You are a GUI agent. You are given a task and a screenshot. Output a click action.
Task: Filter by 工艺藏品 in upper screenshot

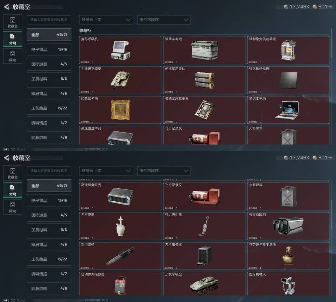click(49, 108)
